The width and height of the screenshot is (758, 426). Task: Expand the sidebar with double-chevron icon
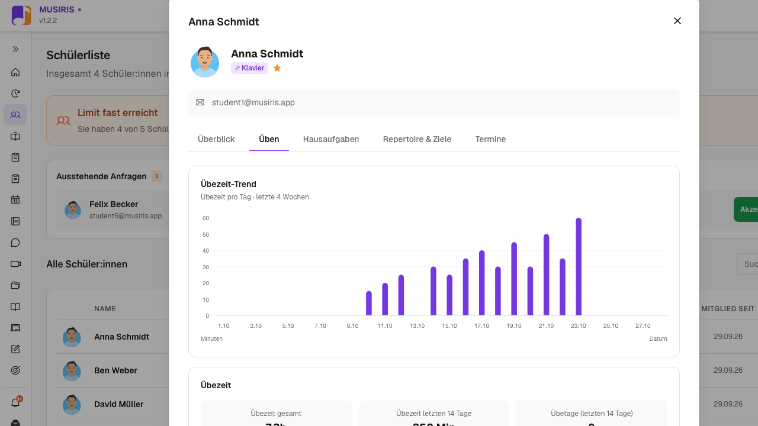pos(15,49)
